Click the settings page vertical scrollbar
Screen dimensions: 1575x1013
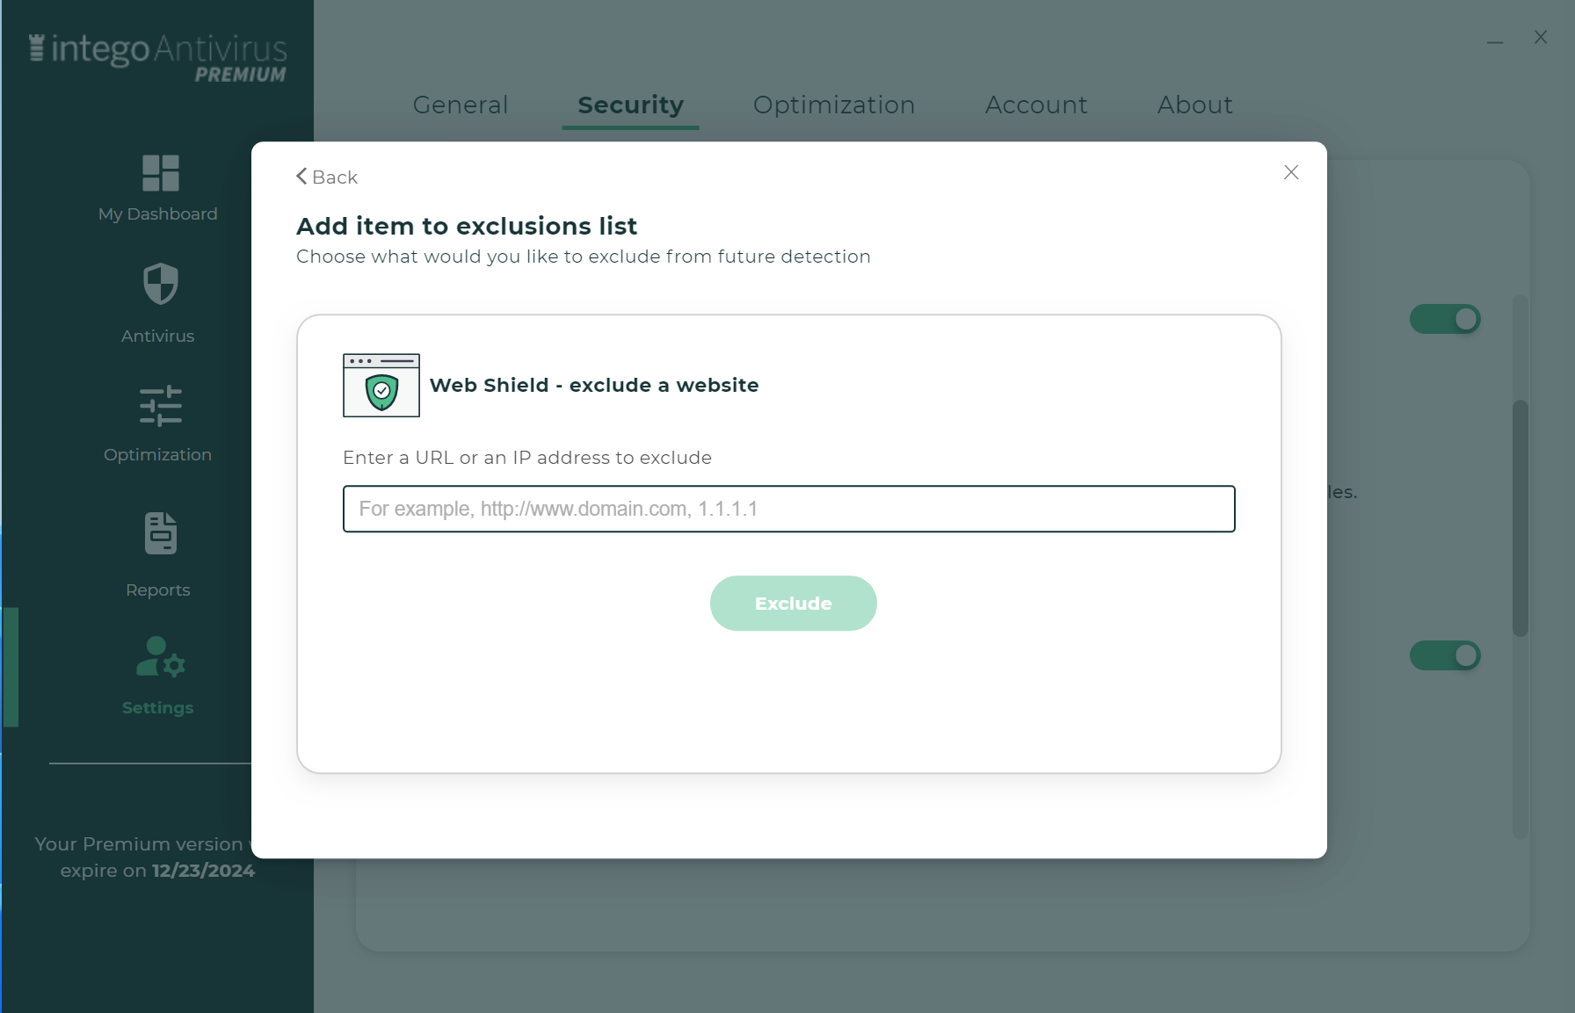pyautogui.click(x=1521, y=518)
